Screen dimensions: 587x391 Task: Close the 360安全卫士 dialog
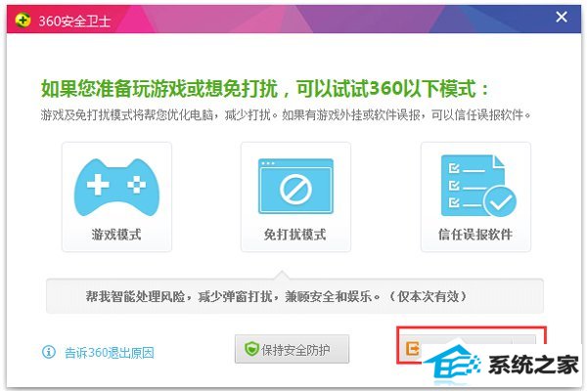click(562, 17)
